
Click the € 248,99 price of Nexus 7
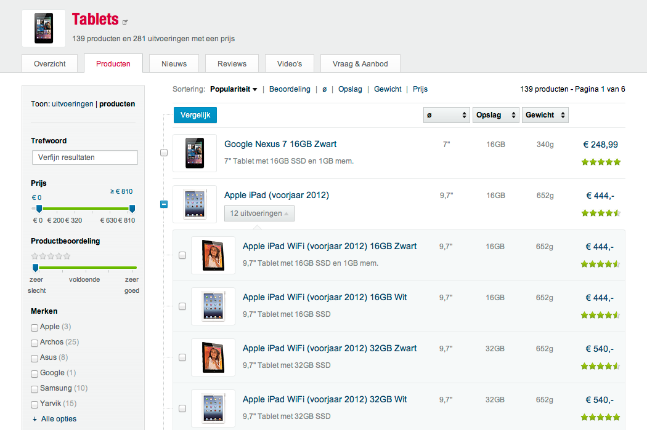click(600, 145)
